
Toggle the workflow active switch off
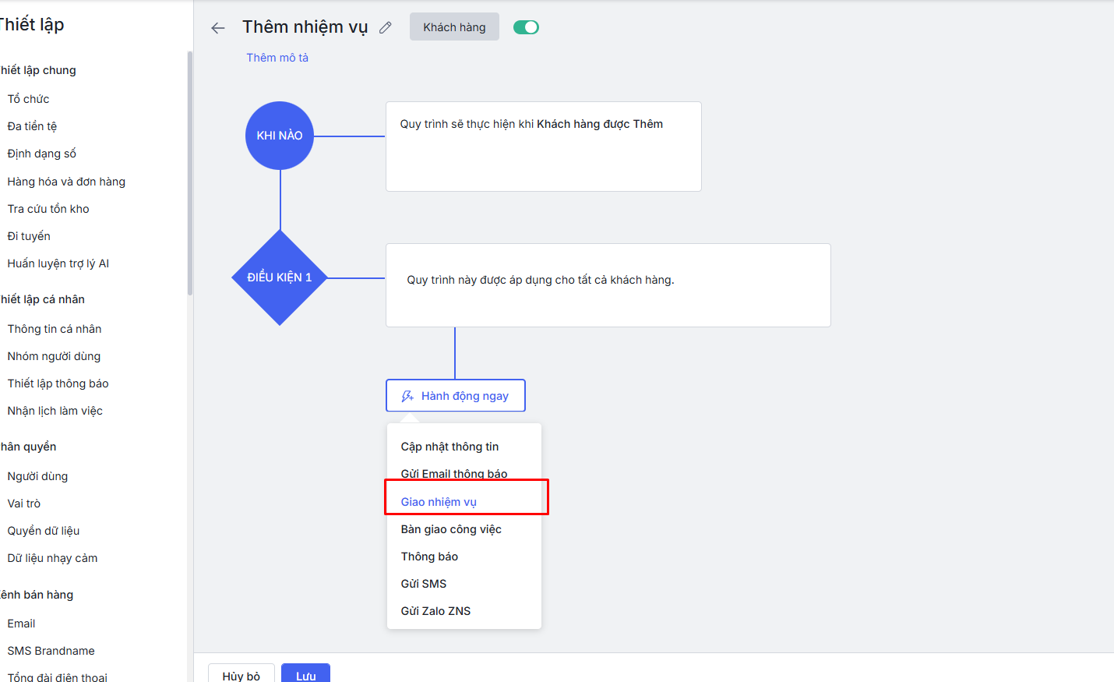point(526,27)
